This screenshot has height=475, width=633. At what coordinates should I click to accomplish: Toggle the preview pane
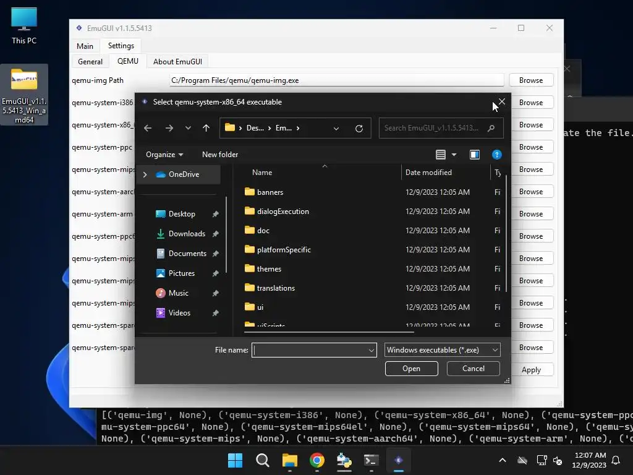click(475, 155)
